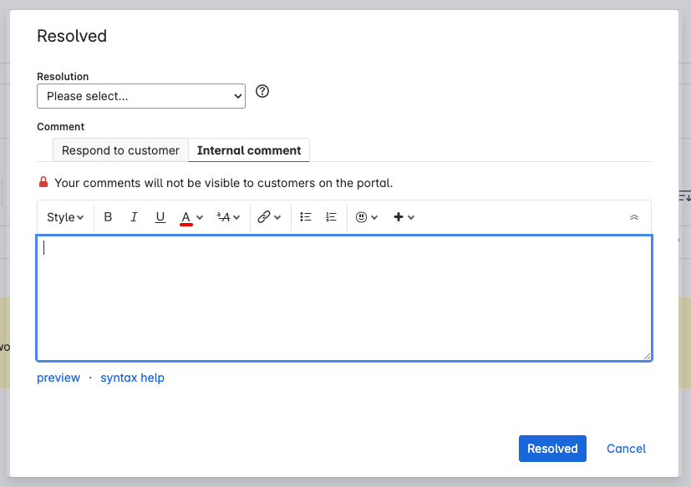
Task: Switch to Respond to customer tab
Action: click(120, 150)
